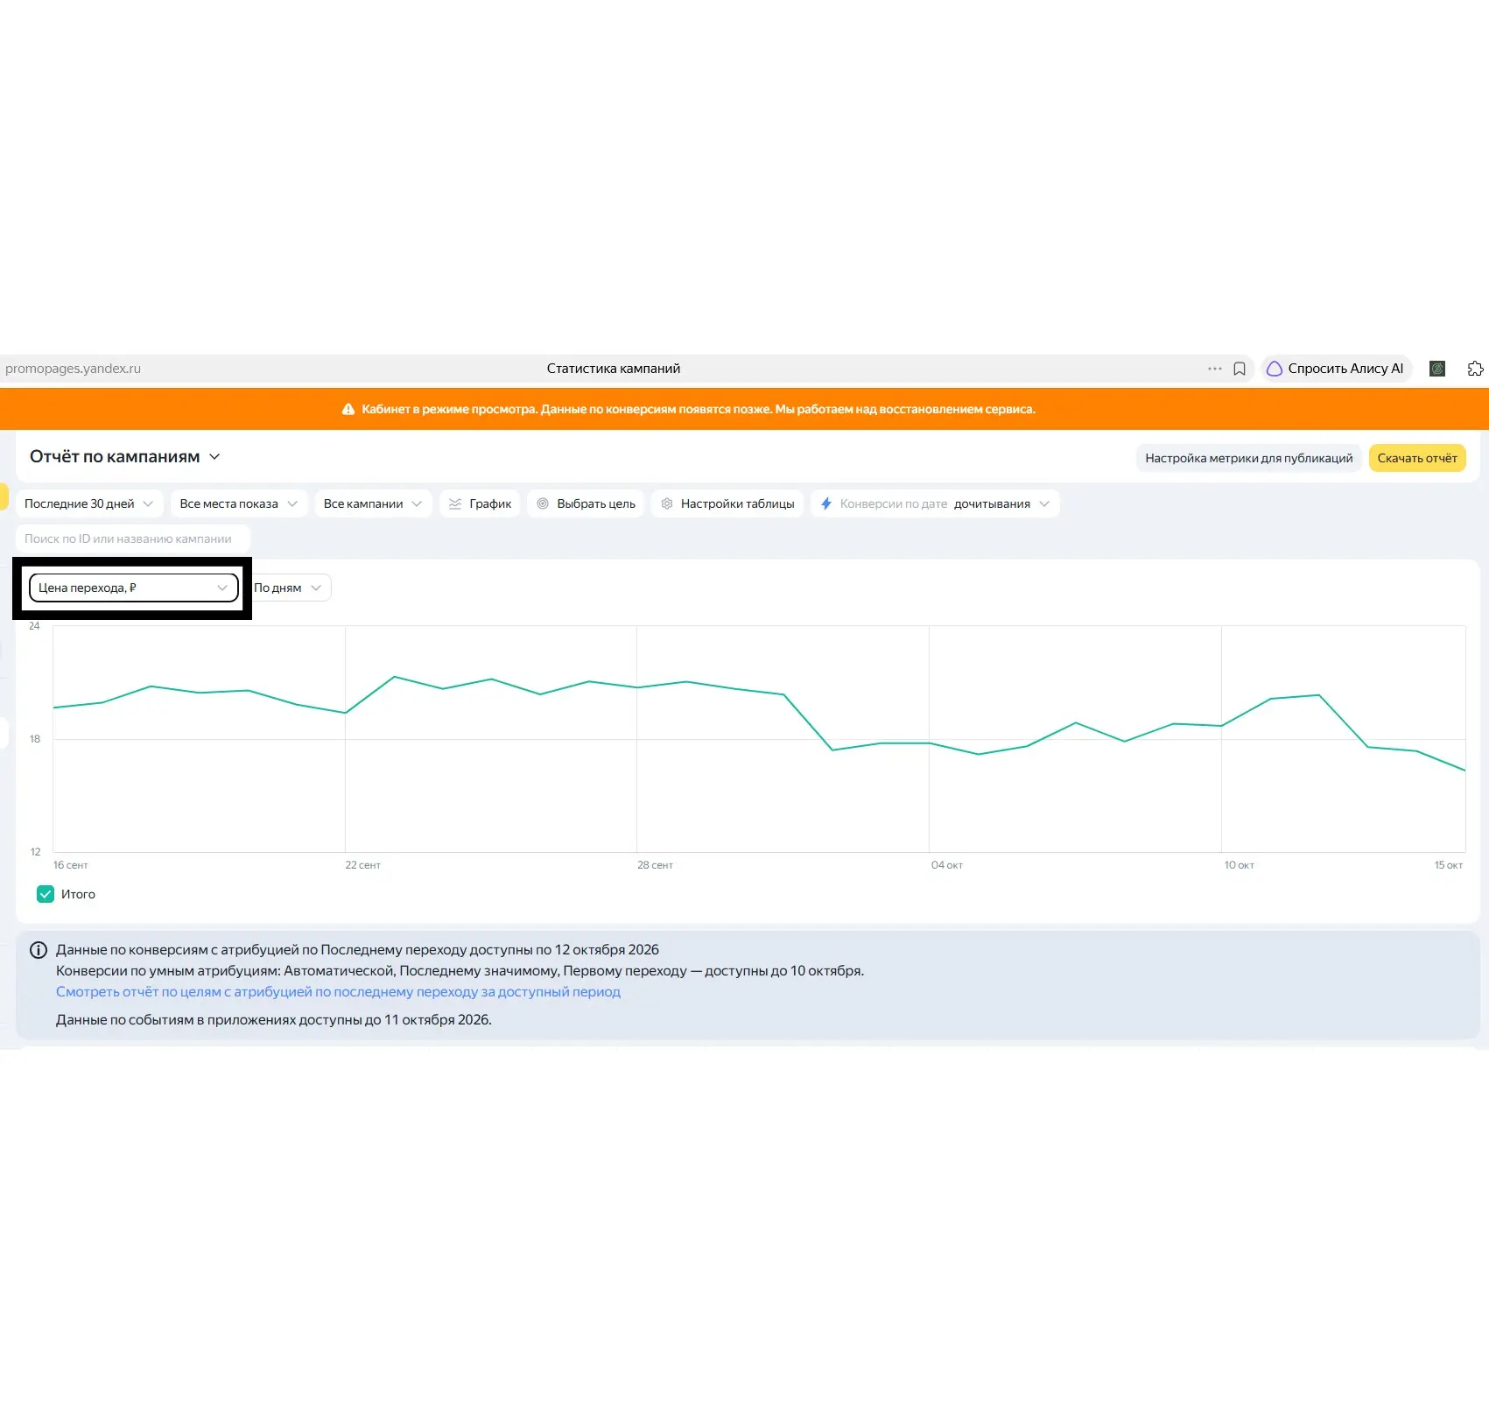Open the Цена перехода metric dropdown
1489x1401 pixels.
[x=134, y=588]
